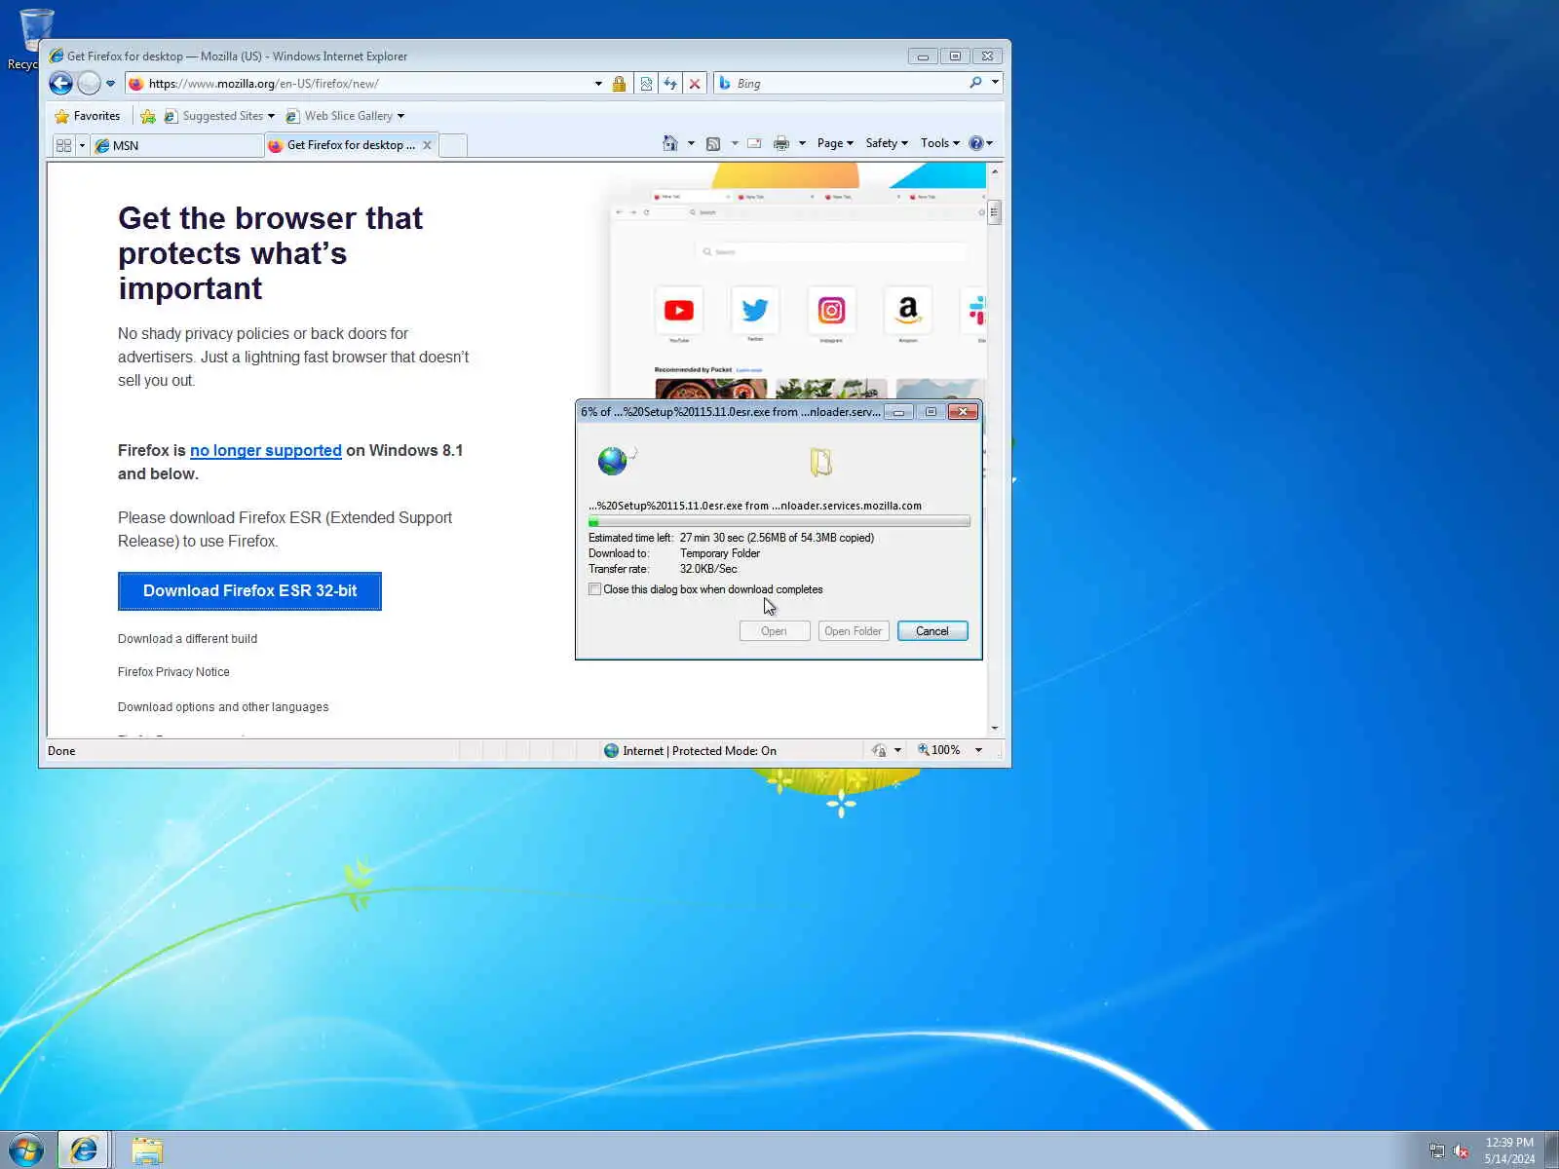Expand the address bar URL history dropdown
This screenshot has width=1559, height=1169.
click(598, 84)
